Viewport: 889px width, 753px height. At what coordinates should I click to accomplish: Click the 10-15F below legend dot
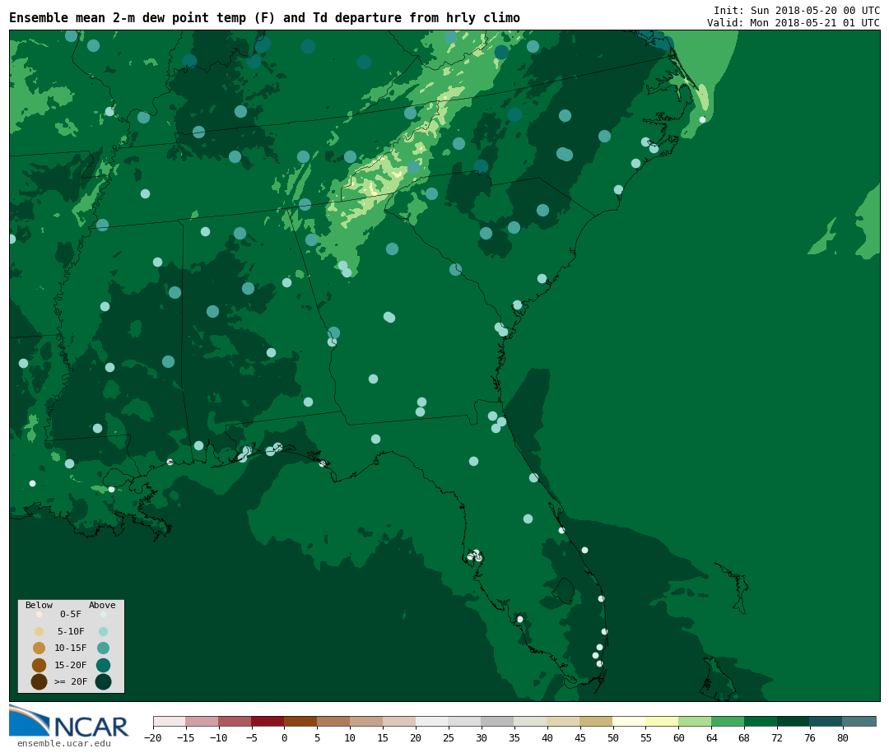tap(40, 648)
